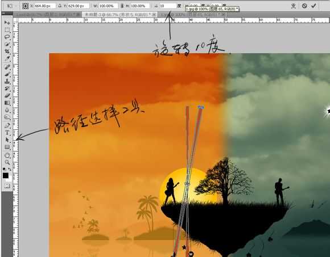Viewport: 330px width, 257px height.
Task: Select the Crop tool
Action: point(7,52)
